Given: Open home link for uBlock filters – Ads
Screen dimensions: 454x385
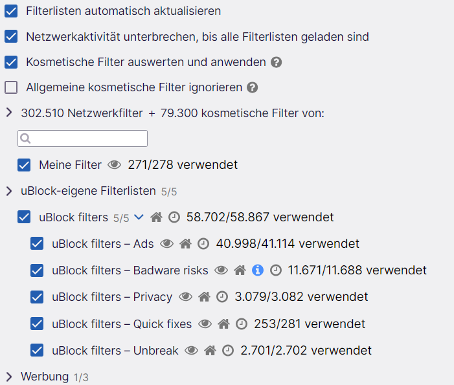Looking at the screenshot, I should point(186,244).
